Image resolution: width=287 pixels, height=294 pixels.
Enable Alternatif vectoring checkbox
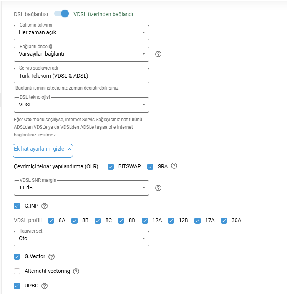[x=17, y=271]
